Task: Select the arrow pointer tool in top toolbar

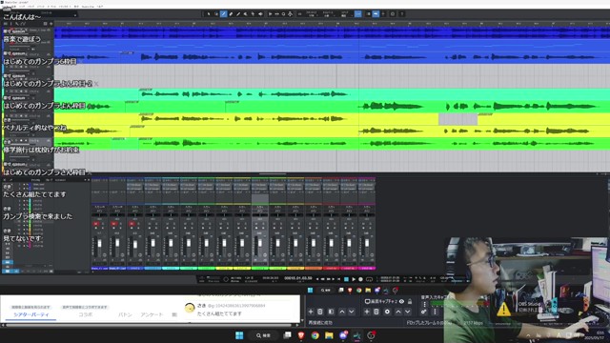Action: (x=209, y=14)
